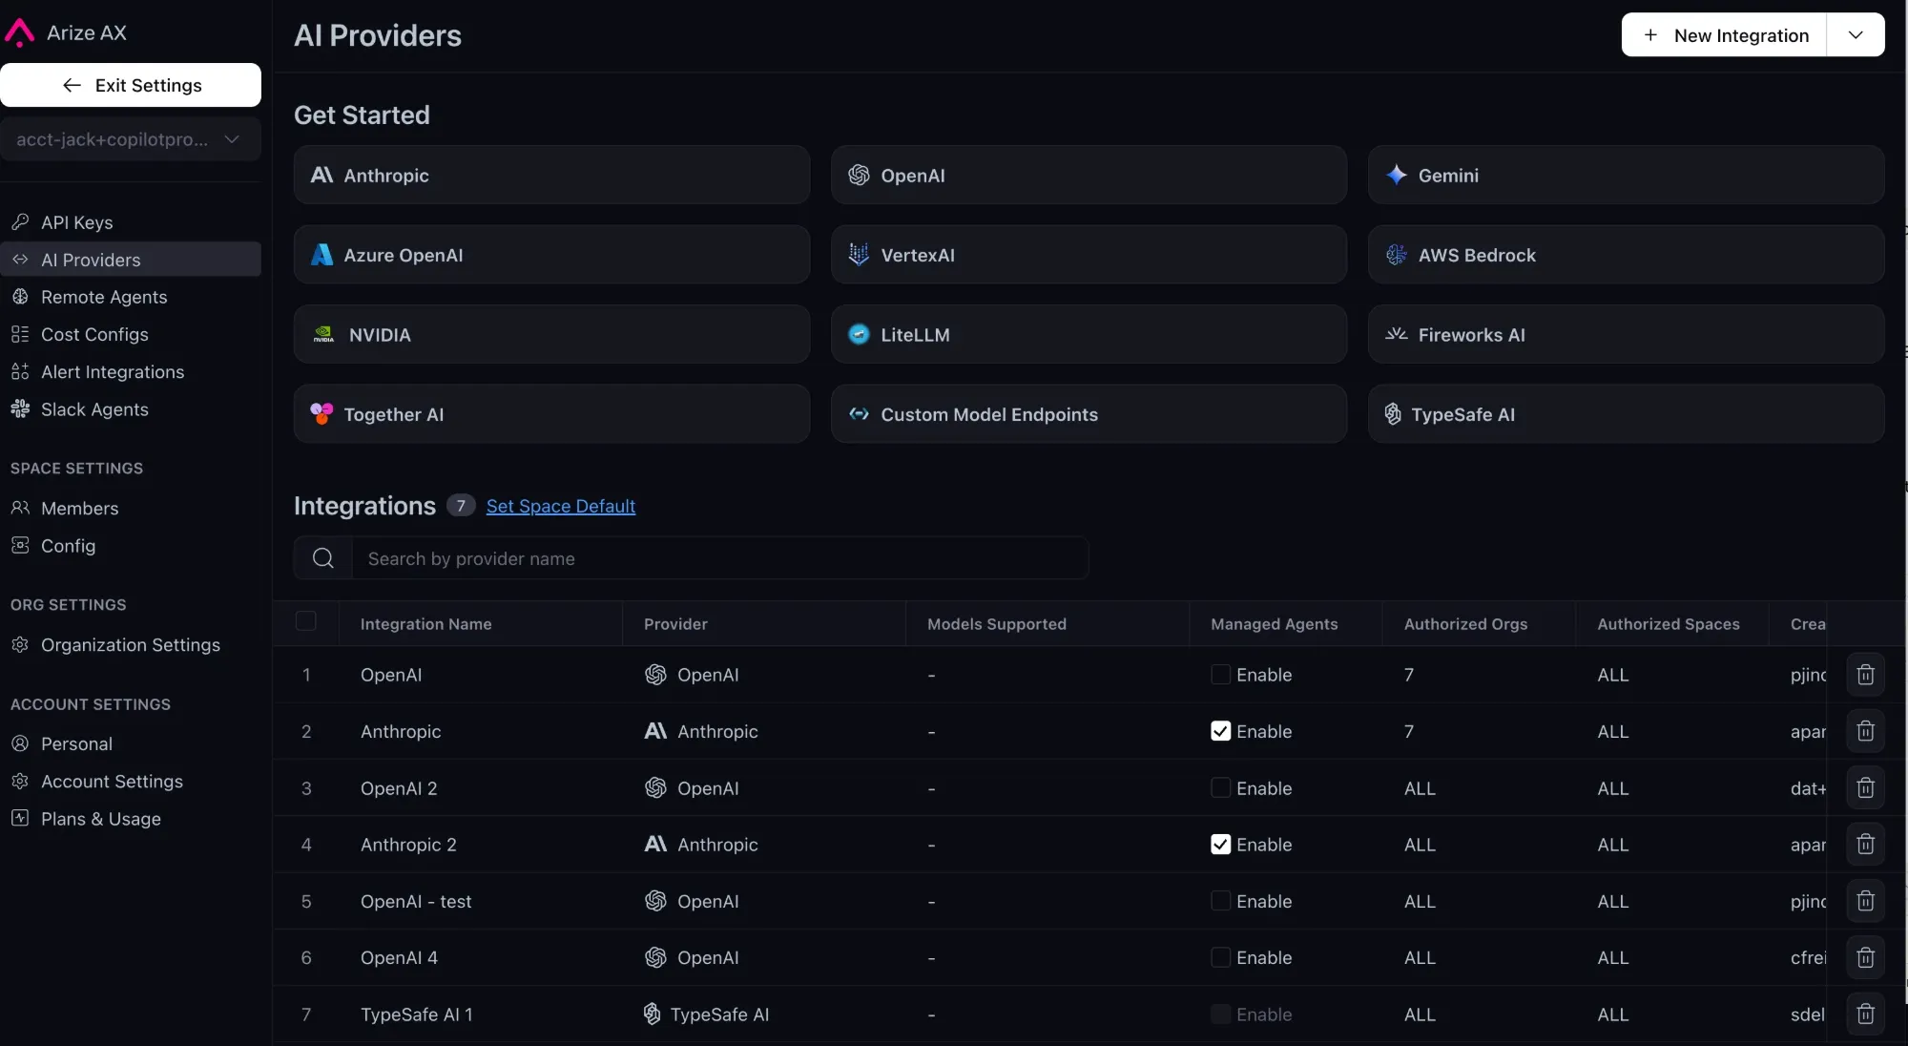Click the Fireworks AI logo icon
Viewport: 1908px width, 1046px height.
[x=1397, y=334]
